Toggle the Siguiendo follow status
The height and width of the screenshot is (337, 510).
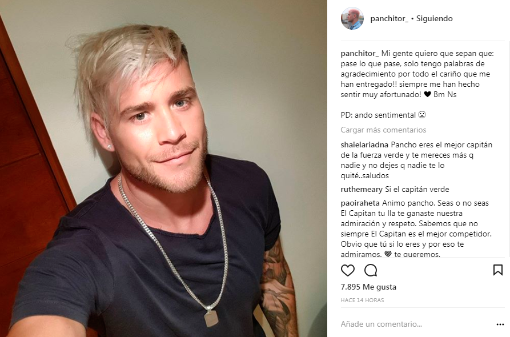[434, 18]
